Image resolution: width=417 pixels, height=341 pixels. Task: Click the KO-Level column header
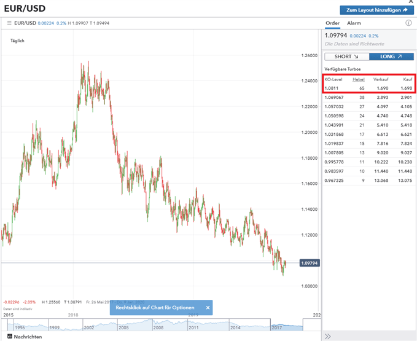click(333, 79)
